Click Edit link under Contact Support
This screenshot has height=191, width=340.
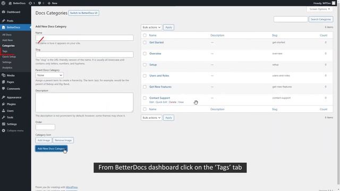(151, 102)
